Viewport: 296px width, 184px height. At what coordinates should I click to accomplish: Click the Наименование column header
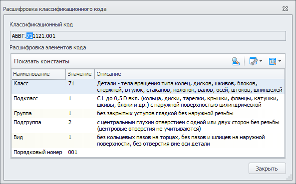(38, 74)
